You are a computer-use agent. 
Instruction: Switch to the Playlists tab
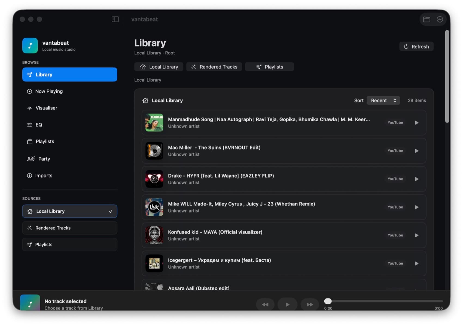tap(269, 67)
